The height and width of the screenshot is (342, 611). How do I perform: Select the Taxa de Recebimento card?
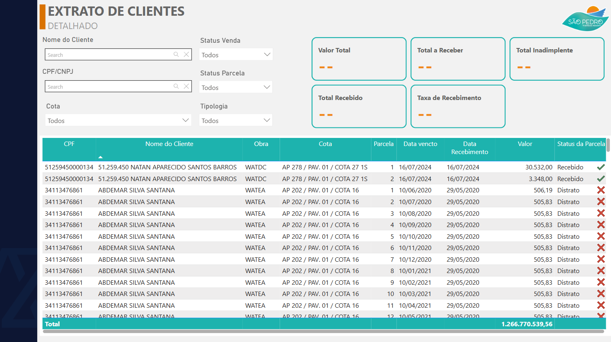pos(458,106)
